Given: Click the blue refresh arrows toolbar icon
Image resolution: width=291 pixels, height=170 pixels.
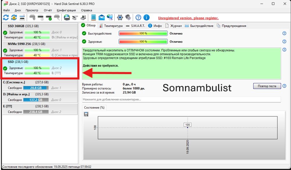Looking at the screenshot, I should tap(6, 17).
